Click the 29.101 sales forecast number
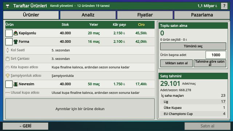 (x=170, y=84)
